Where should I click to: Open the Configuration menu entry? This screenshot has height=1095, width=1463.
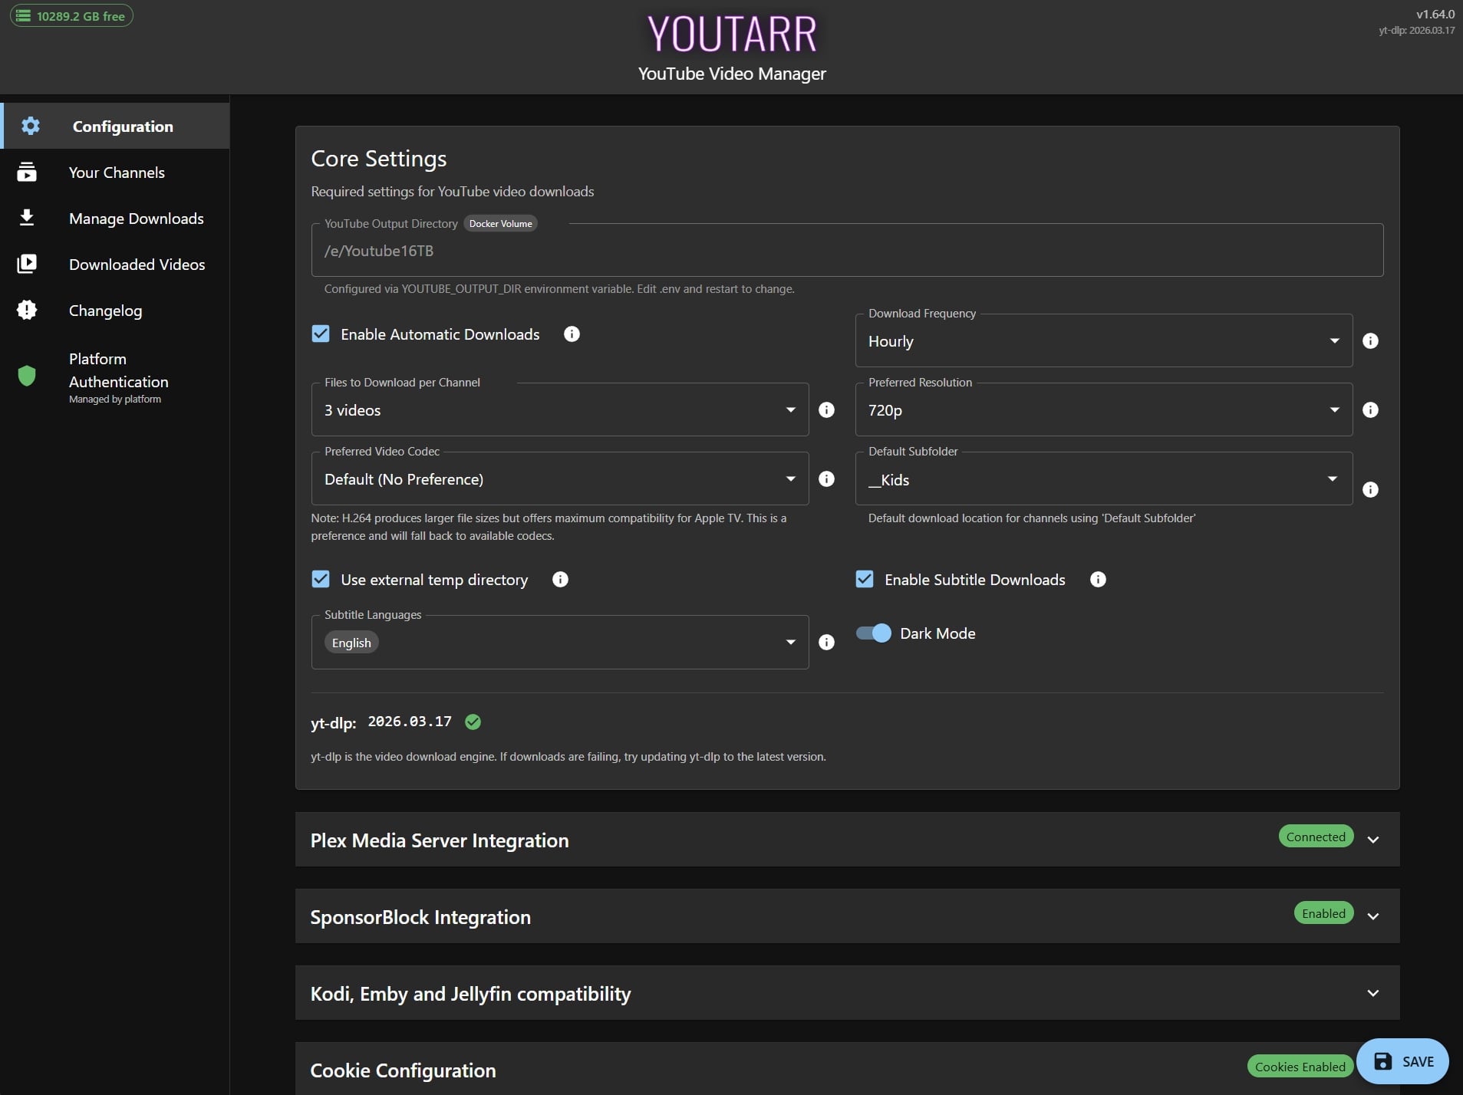click(x=123, y=126)
